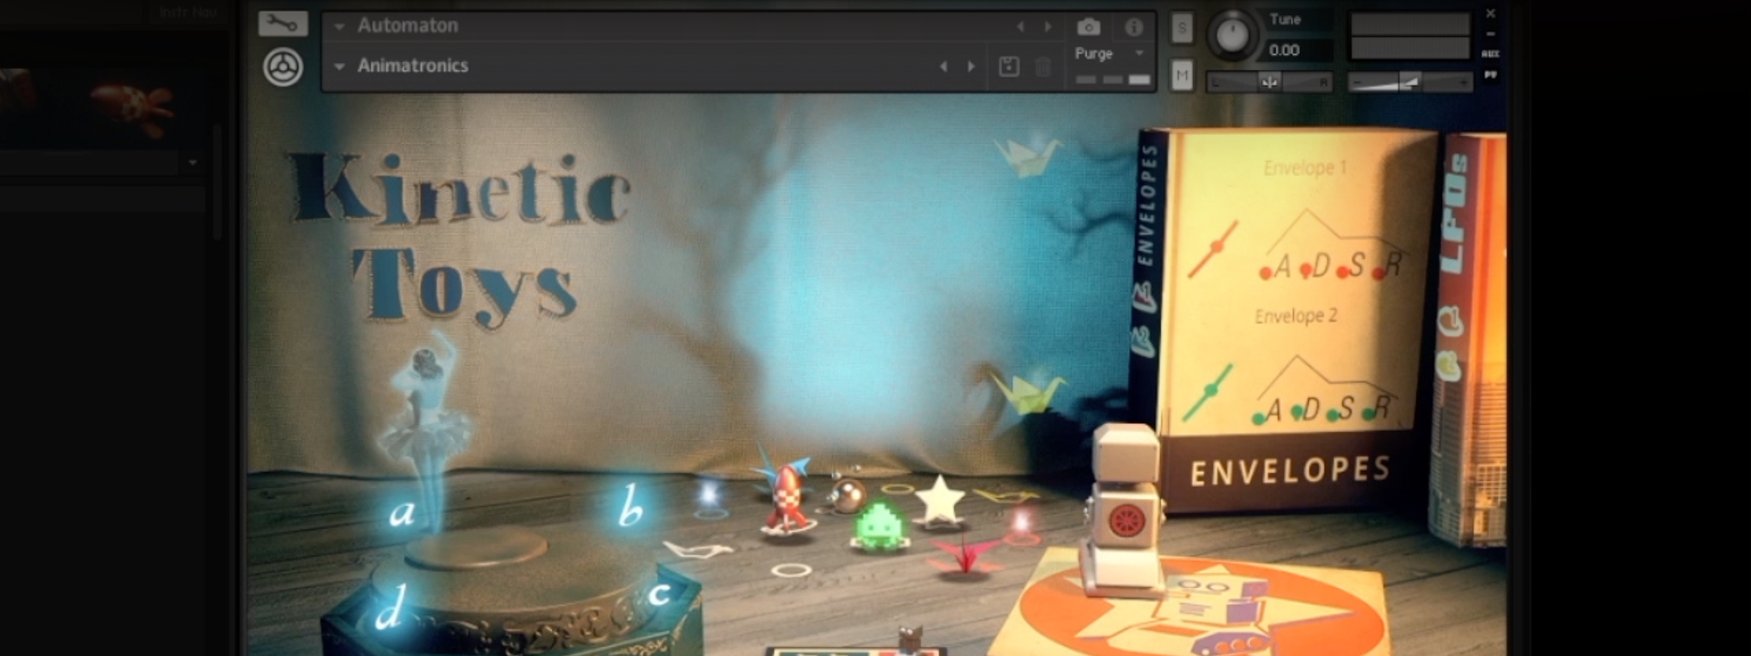Toggle the PV button
This screenshot has height=656, width=1751.
click(1490, 75)
